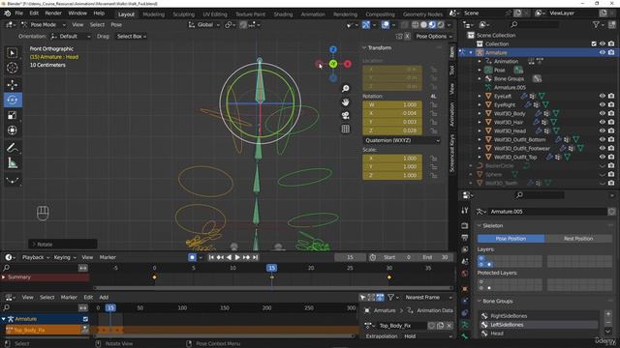Click the Rest Position button

(x=578, y=239)
